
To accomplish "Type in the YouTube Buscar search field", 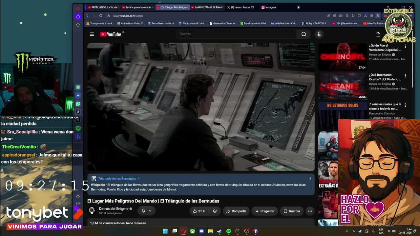I will pyautogui.click(x=236, y=34).
